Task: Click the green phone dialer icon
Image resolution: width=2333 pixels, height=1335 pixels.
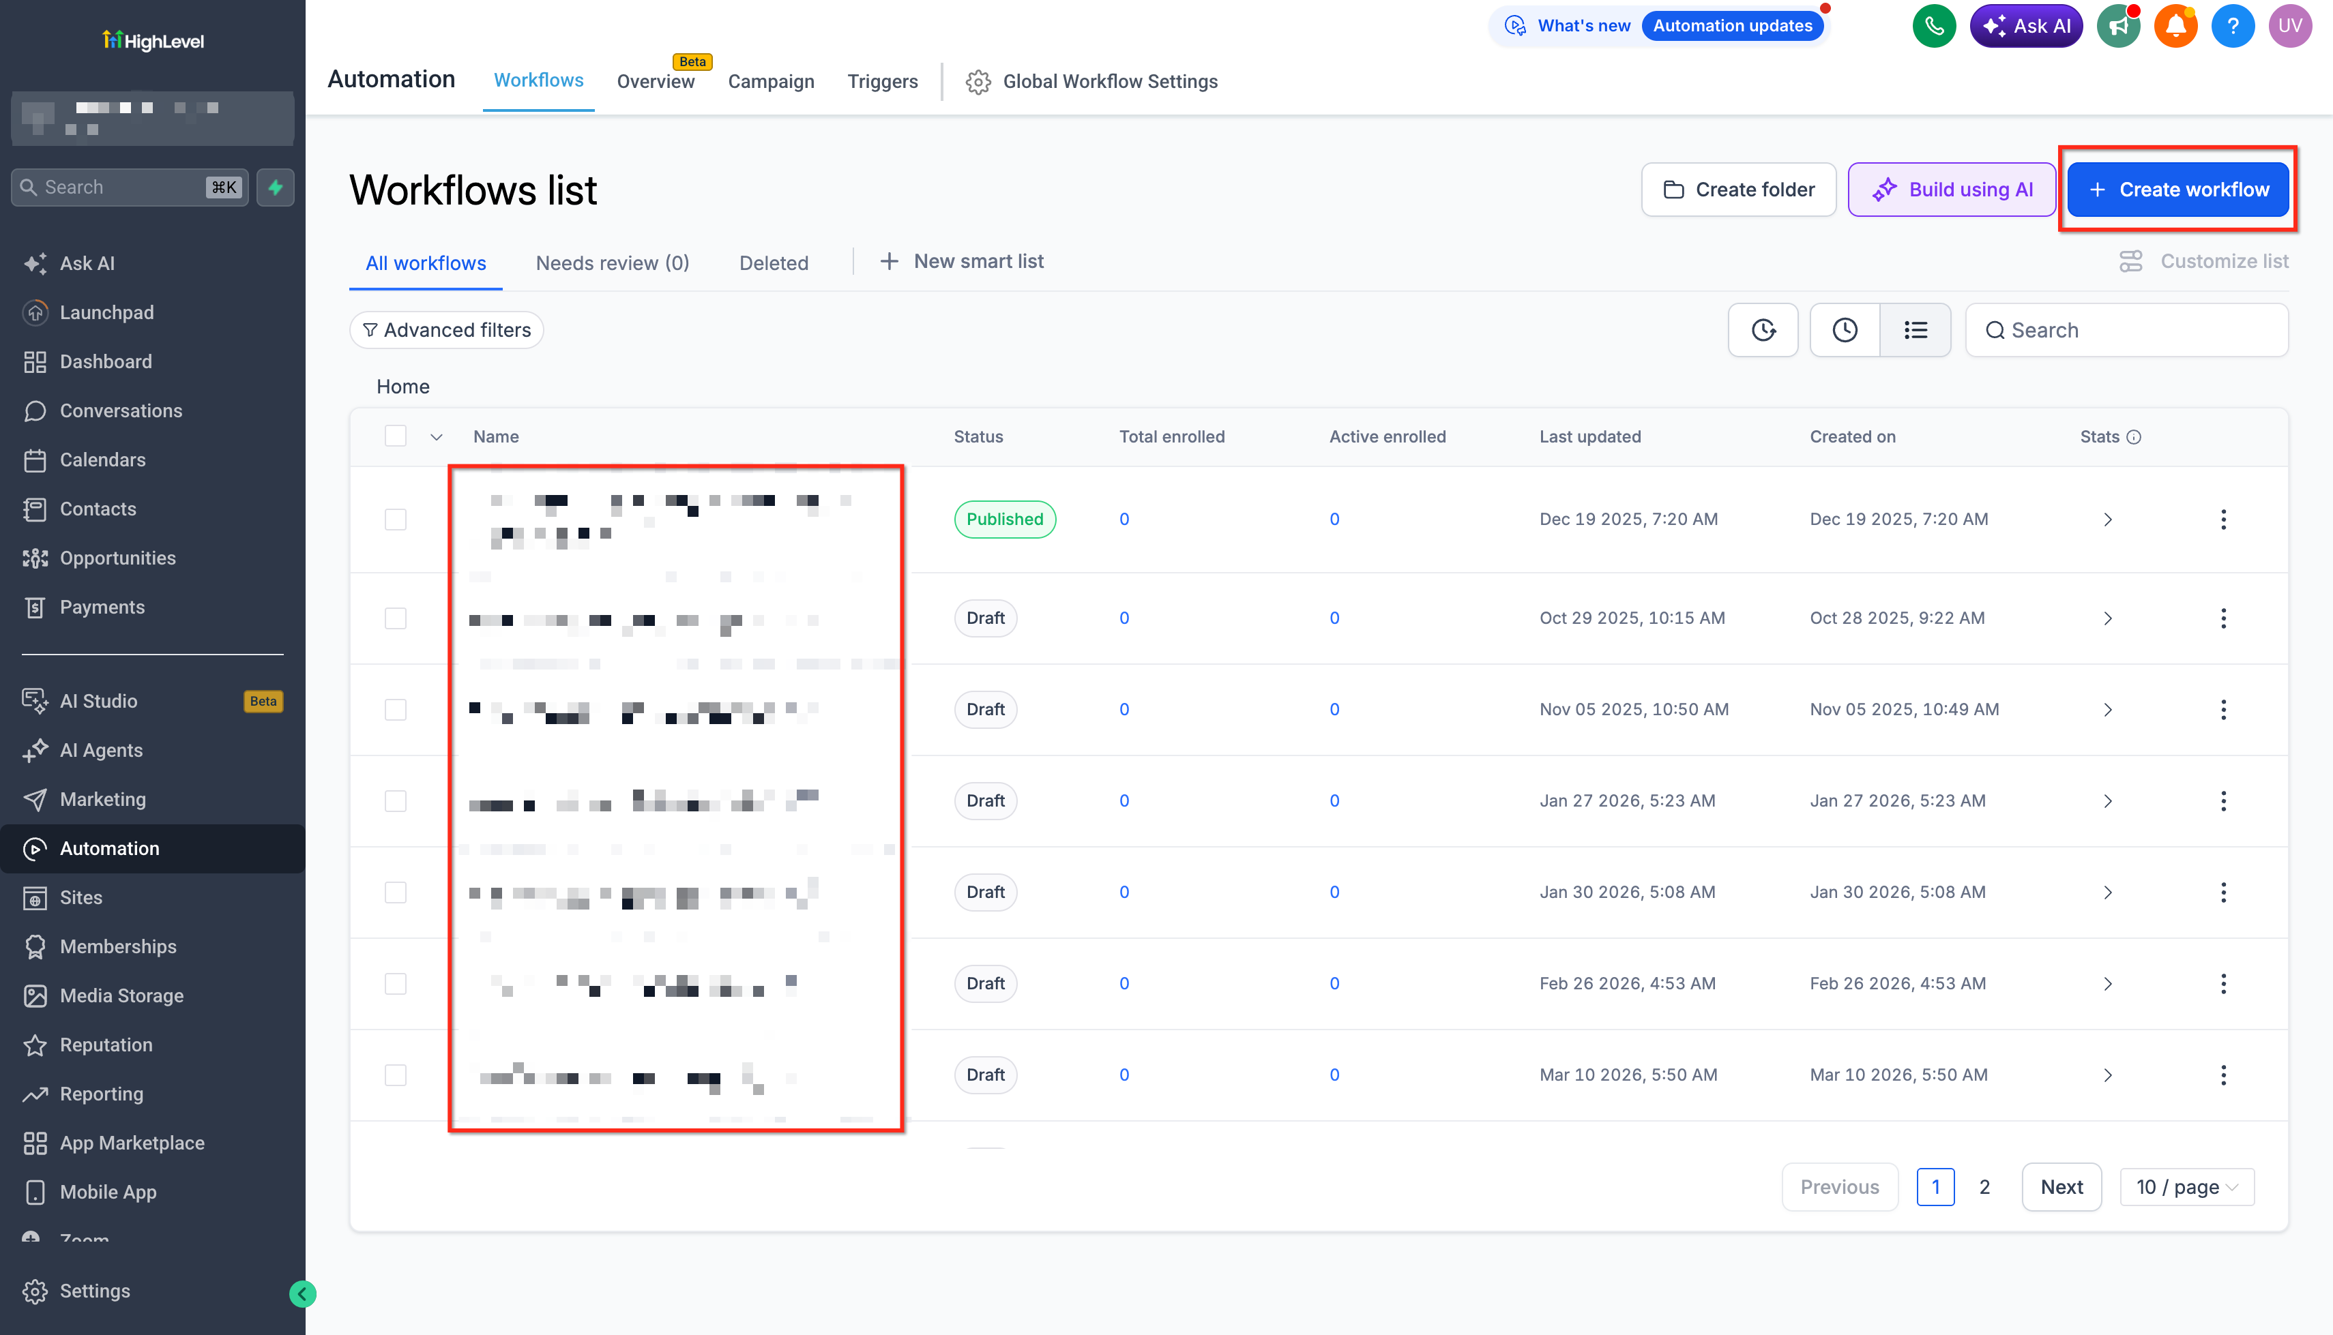Action: (x=1934, y=26)
